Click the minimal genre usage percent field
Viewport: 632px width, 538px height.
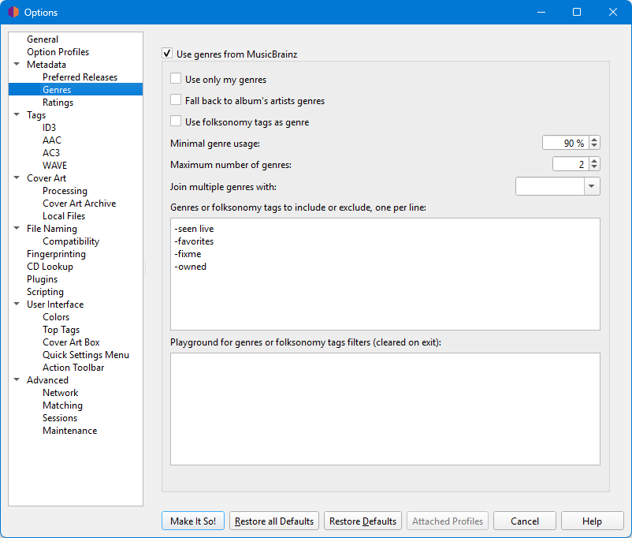564,143
